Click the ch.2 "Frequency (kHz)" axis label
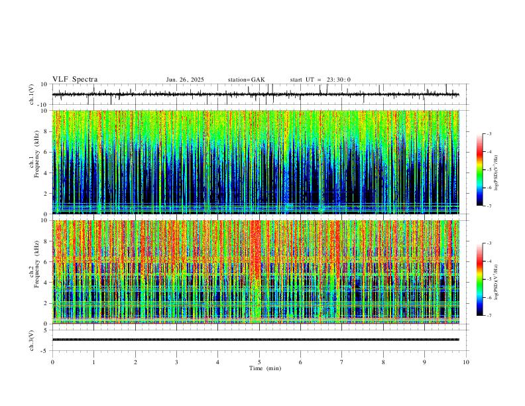The image size is (525, 406). (36, 264)
